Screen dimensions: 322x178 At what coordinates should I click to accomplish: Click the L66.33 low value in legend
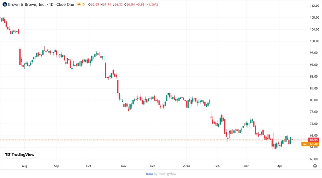118,4
